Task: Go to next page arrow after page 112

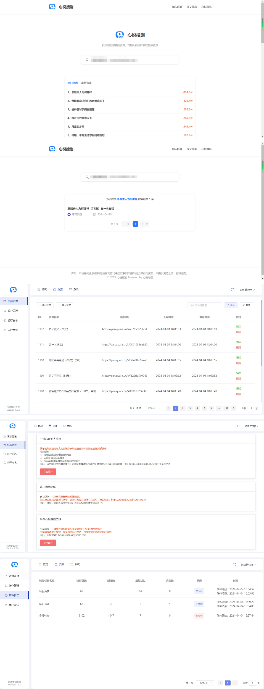Action: tap(234, 408)
